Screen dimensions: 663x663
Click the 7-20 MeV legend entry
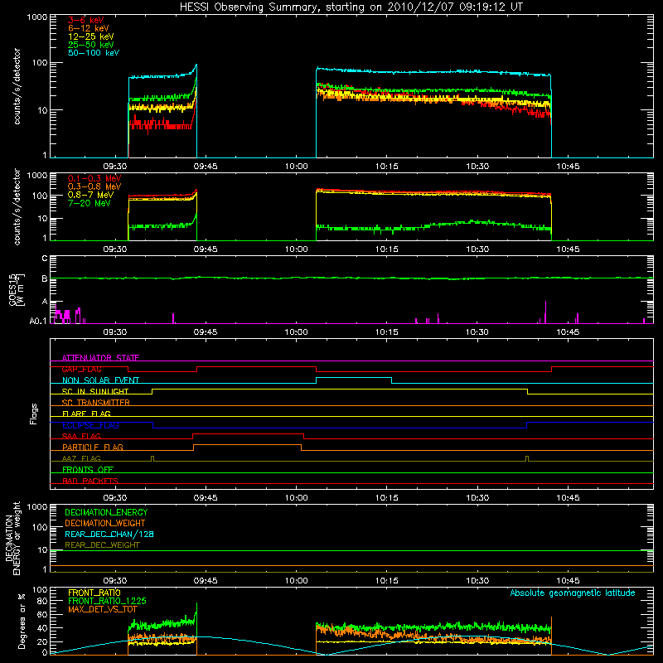click(x=89, y=203)
